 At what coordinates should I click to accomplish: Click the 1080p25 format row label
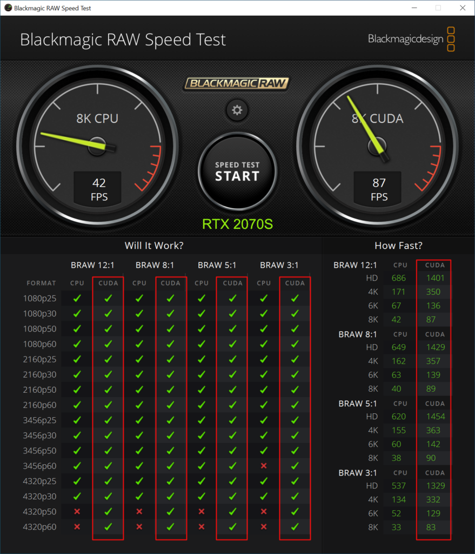[39, 299]
